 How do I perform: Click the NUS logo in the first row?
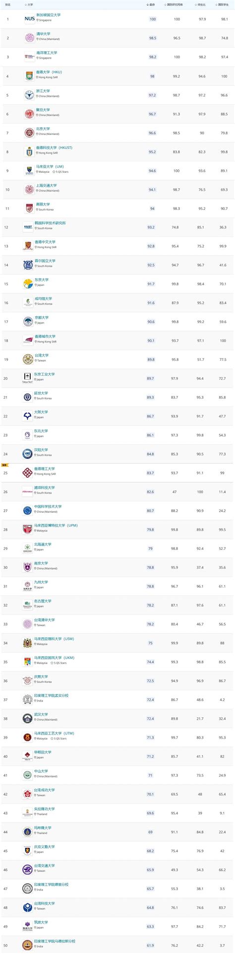point(30,19)
